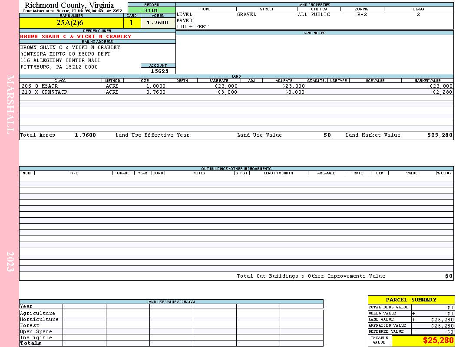Click the LEVEL topo value
Screen dimensions: 456x347
pyautogui.click(x=185, y=14)
